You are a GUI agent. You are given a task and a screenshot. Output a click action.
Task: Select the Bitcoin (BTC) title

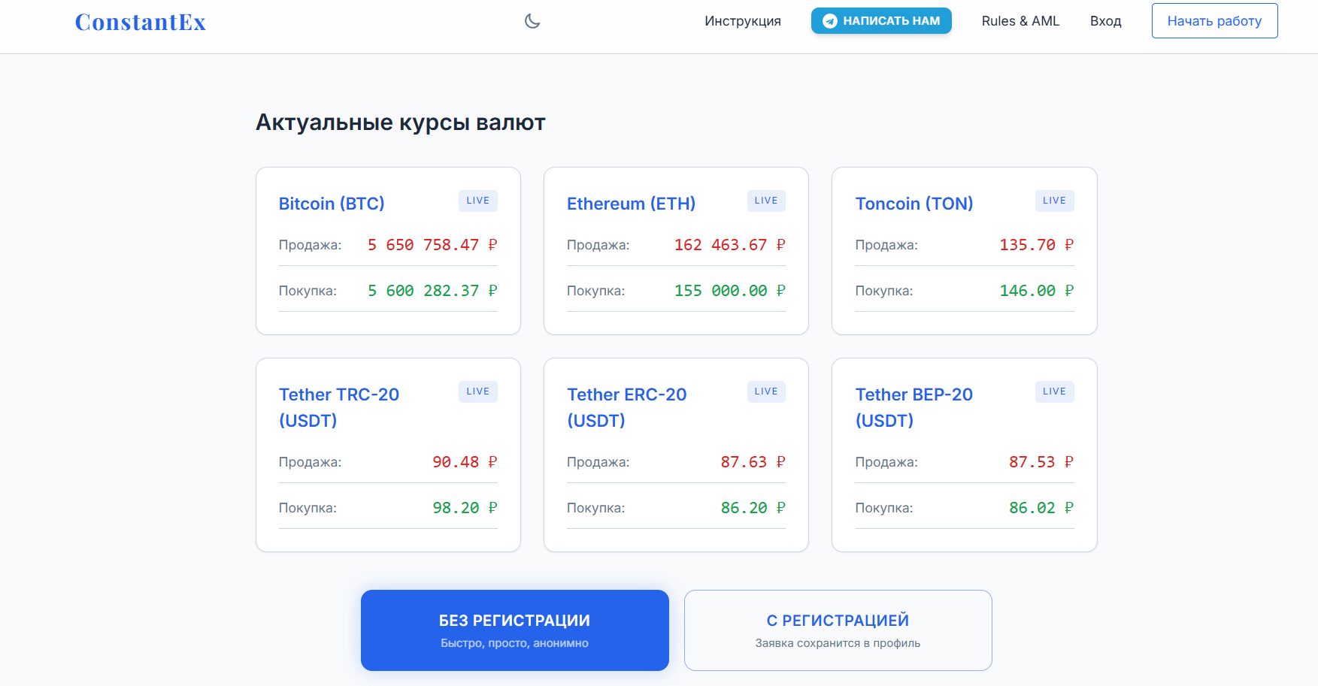(x=332, y=204)
